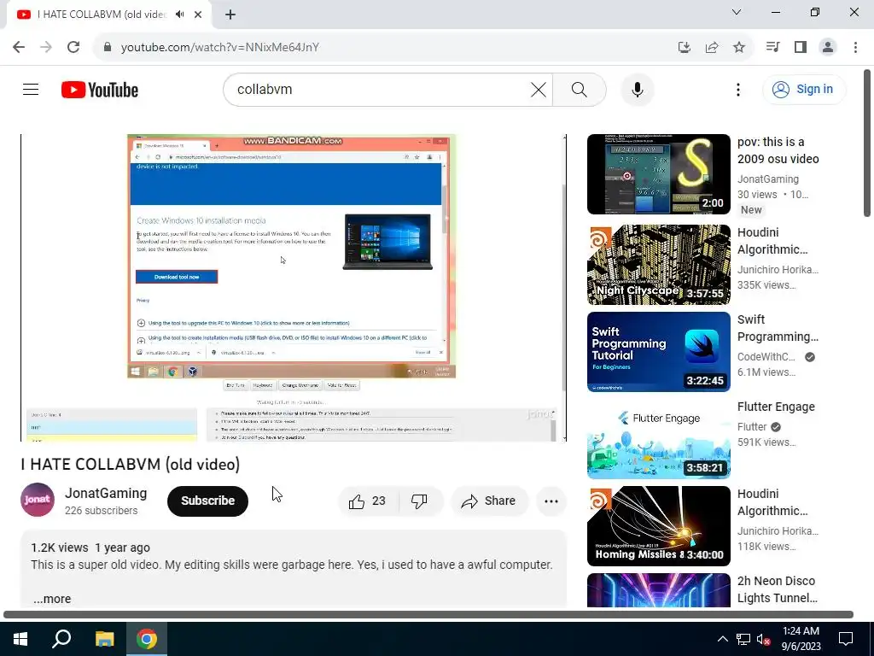Show hidden system tray icons
This screenshot has width=874, height=656.
pos(722,639)
